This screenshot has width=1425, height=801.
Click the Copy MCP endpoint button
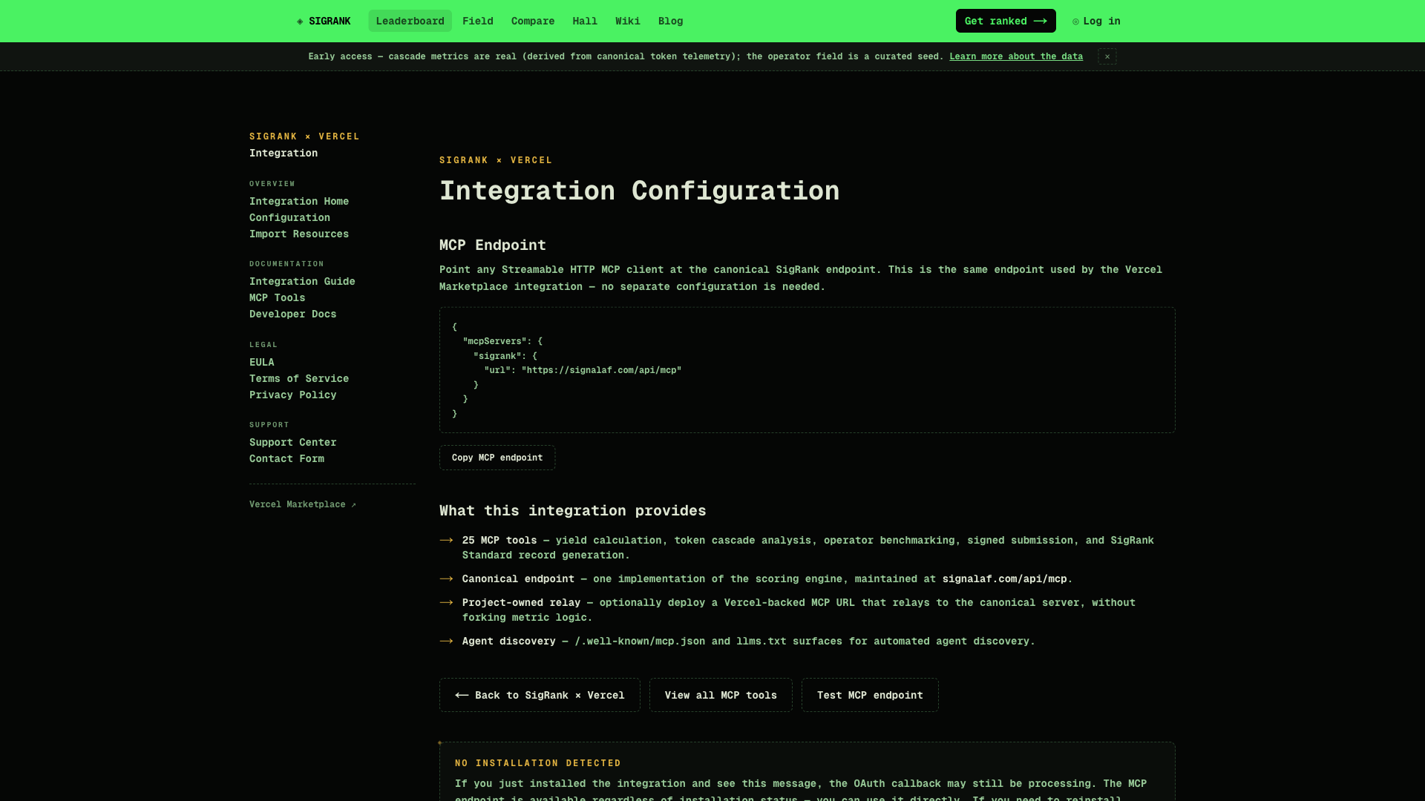tap(497, 458)
